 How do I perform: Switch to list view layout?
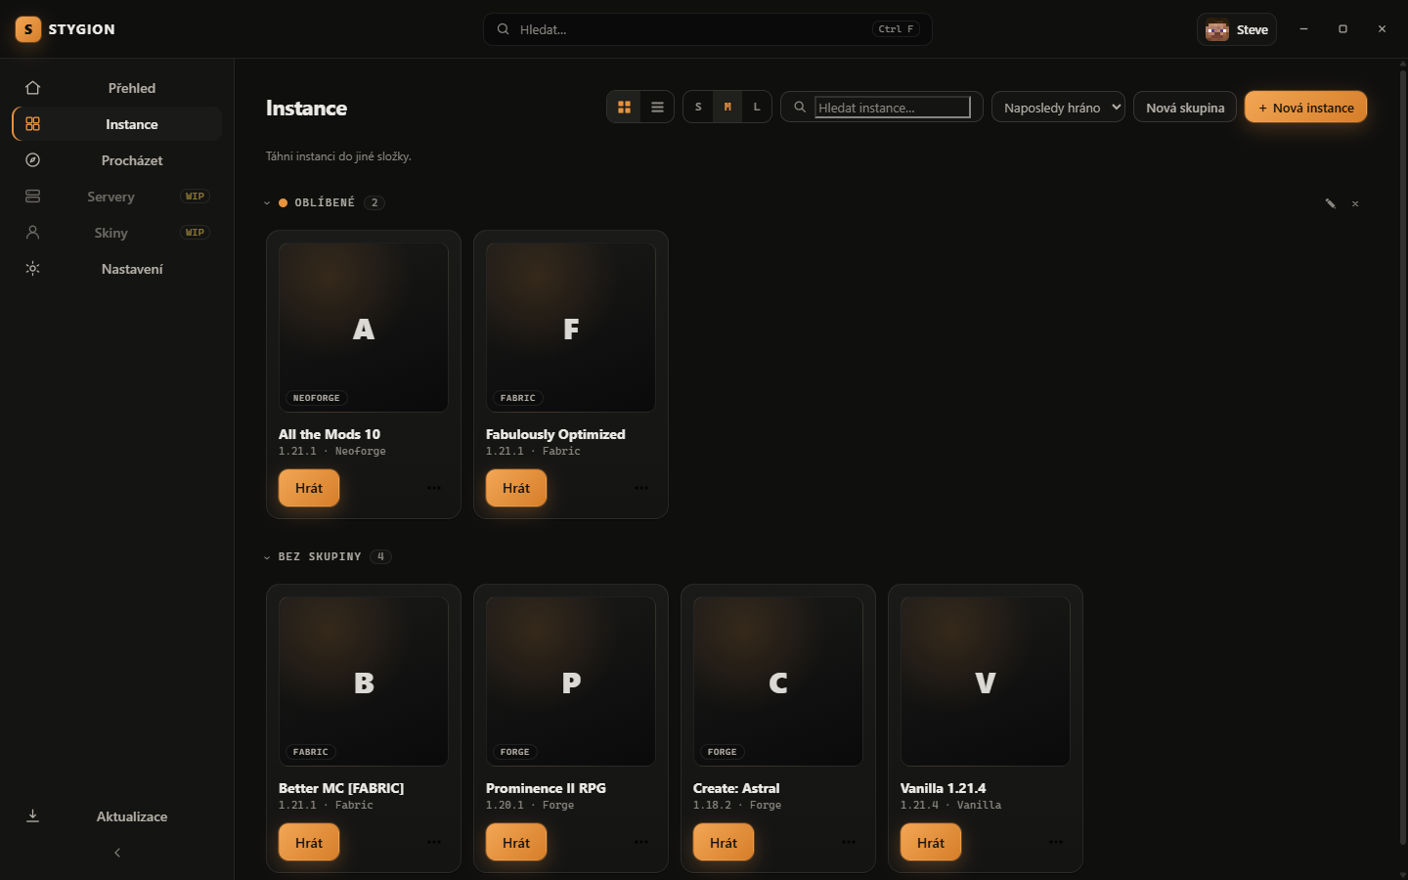click(x=657, y=108)
